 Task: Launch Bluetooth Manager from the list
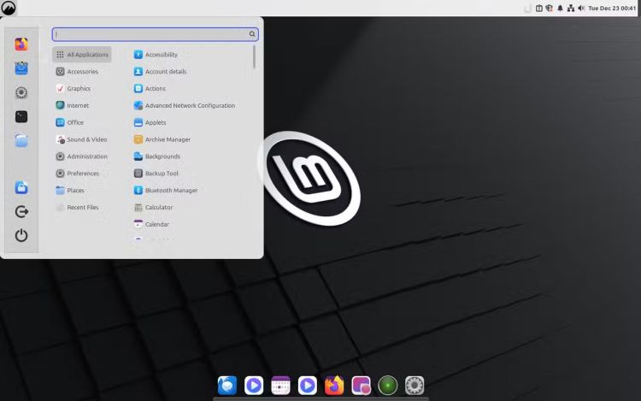point(171,191)
